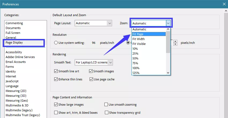Screen dimensions: 228x118
Task: Enable Show transparency grid checkbox
Action: [x=106, y=112]
